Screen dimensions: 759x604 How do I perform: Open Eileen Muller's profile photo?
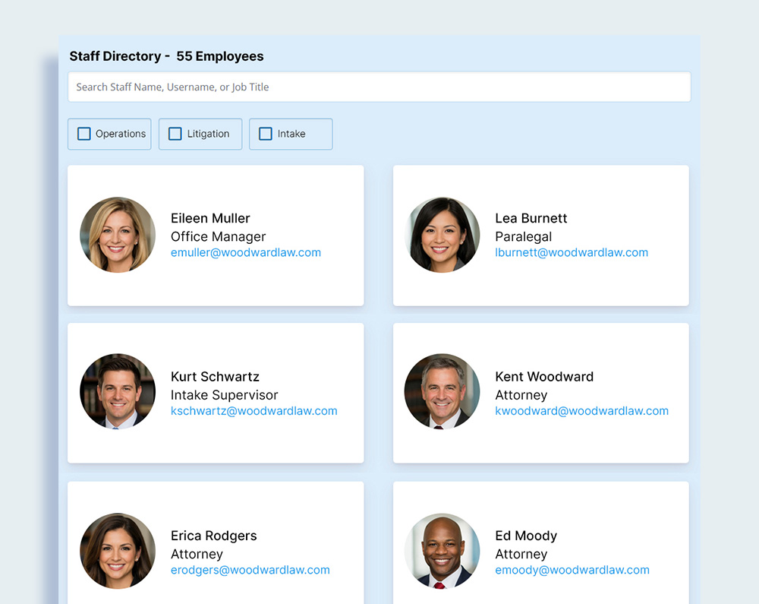[118, 235]
